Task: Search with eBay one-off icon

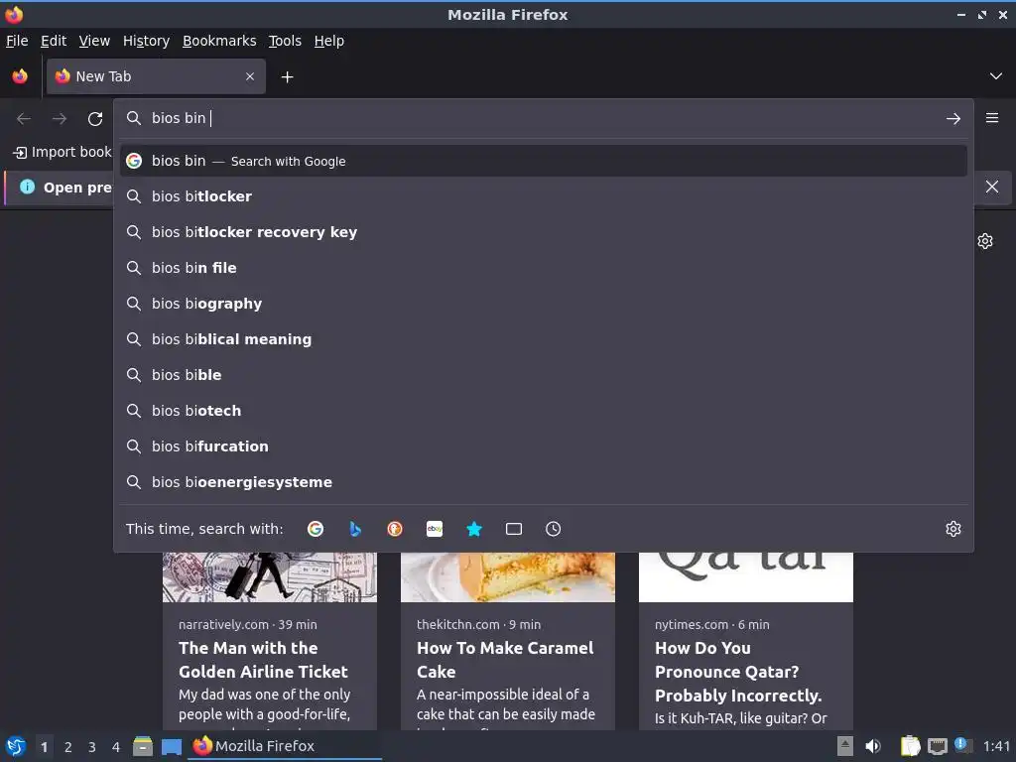Action: click(435, 529)
